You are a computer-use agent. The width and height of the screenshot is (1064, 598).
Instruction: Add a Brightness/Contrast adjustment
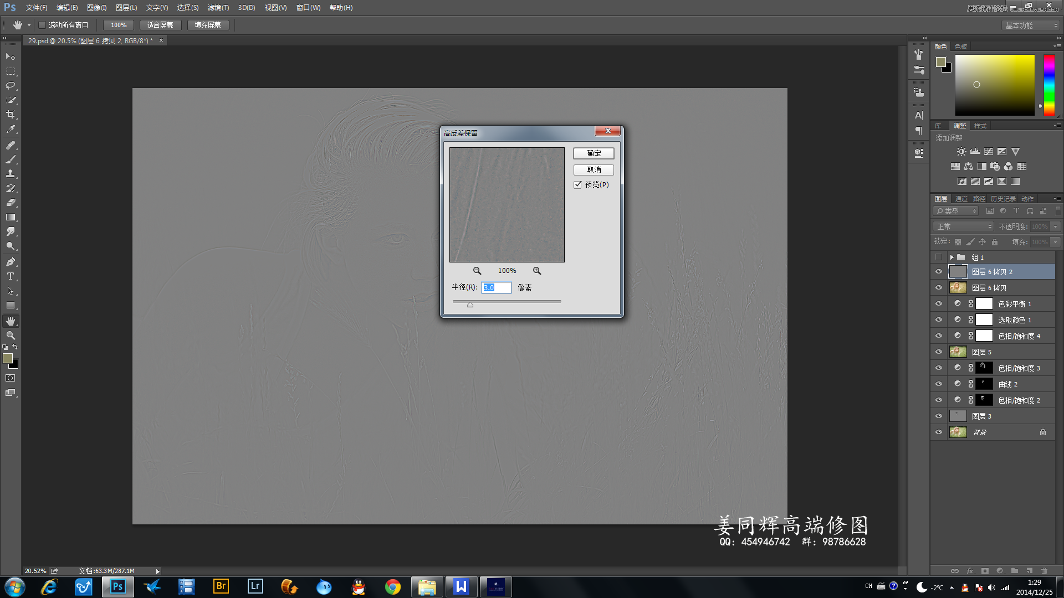961,152
